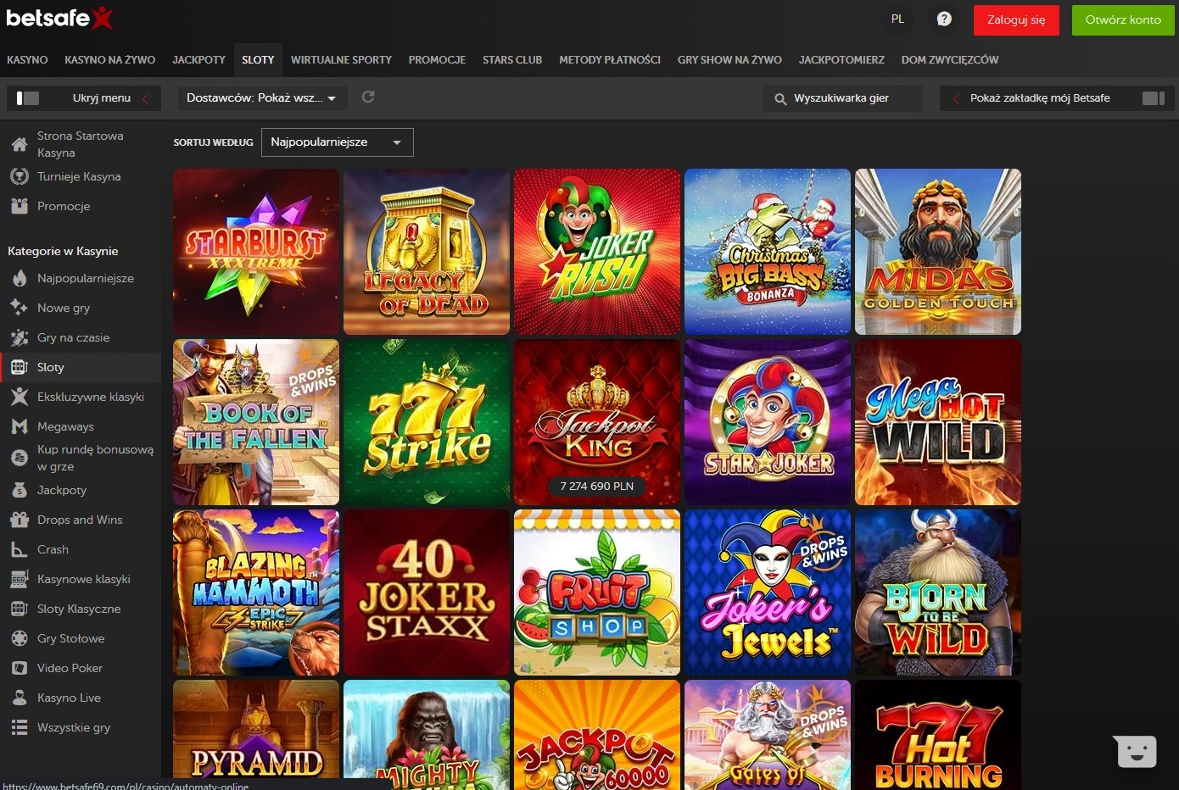The width and height of the screenshot is (1179, 790).
Task: Open the Starburst XXXtreme game thumbnail
Action: (256, 252)
